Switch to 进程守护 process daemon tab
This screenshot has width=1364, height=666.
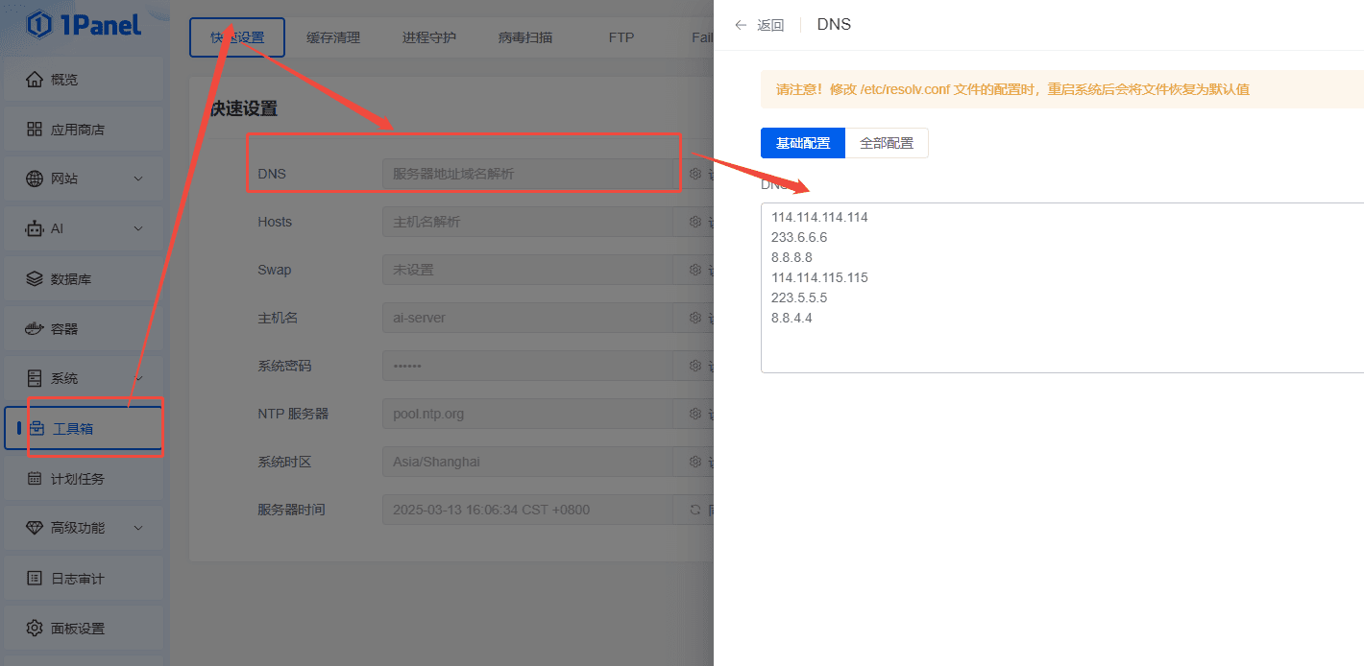click(x=429, y=38)
